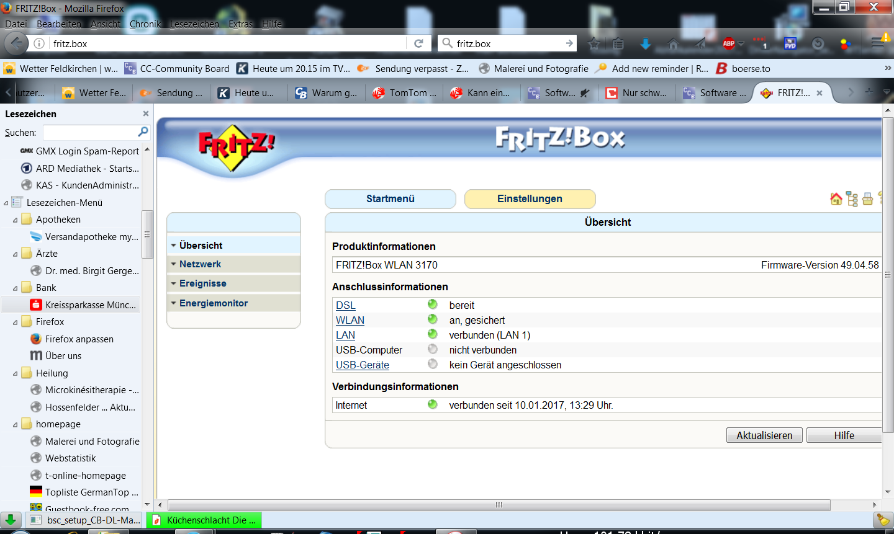894x534 pixels.
Task: Collapse the Apotheken bookmark folder
Action: tap(16, 220)
